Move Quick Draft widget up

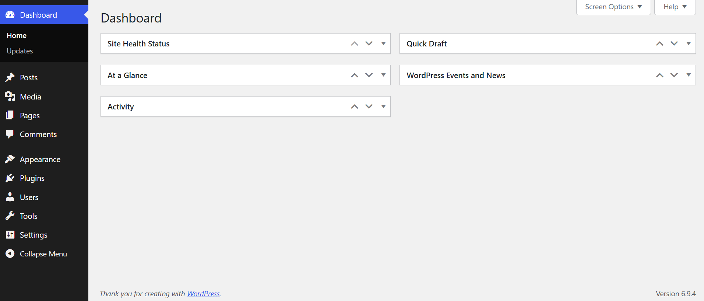point(660,43)
